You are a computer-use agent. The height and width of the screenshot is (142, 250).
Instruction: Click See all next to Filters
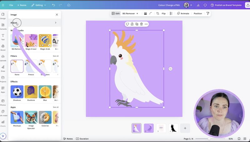[x=56, y=56]
